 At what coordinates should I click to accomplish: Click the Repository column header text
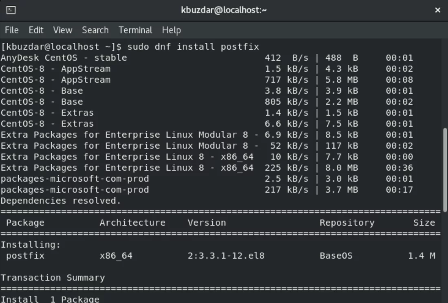pyautogui.click(x=347, y=222)
